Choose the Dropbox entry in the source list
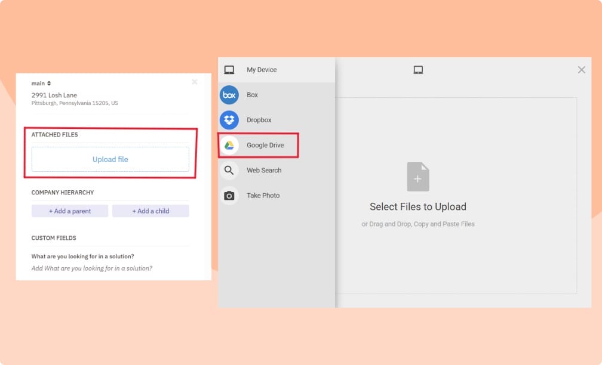 [259, 120]
